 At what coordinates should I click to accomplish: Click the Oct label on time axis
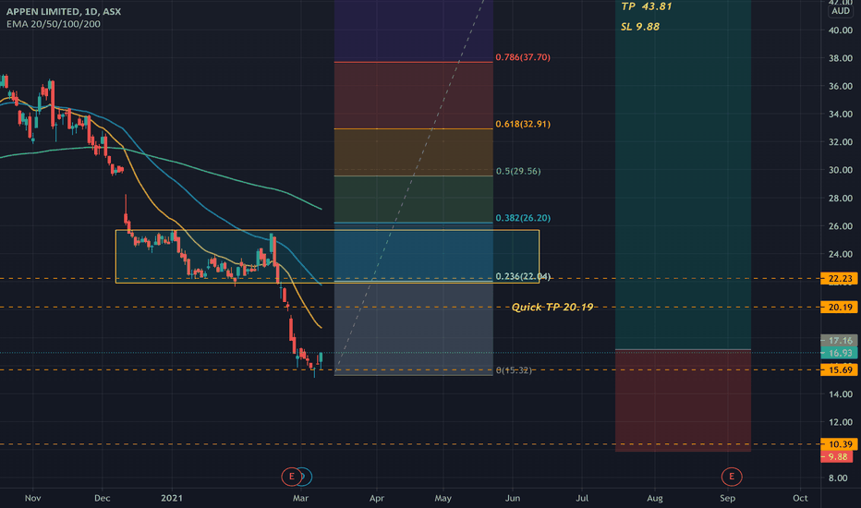tap(800, 498)
